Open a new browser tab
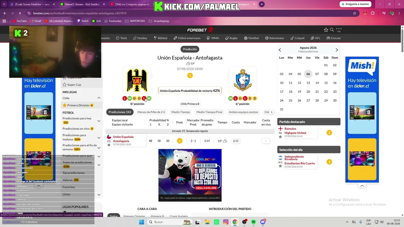 pos(262,4)
